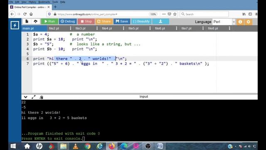Switch to file4.pl tab
Viewport: 266px width, 150px height.
[107, 28]
